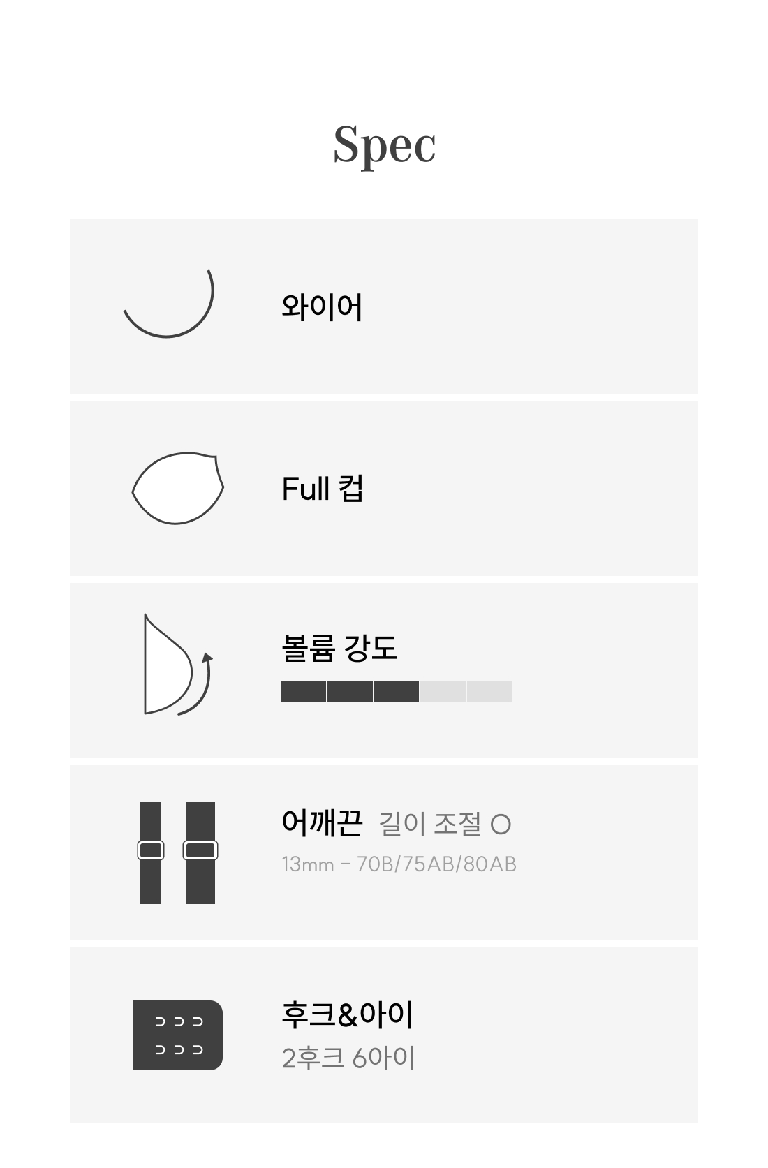The image size is (768, 1168).
Task: Select the 와이어 label
Action: click(322, 306)
